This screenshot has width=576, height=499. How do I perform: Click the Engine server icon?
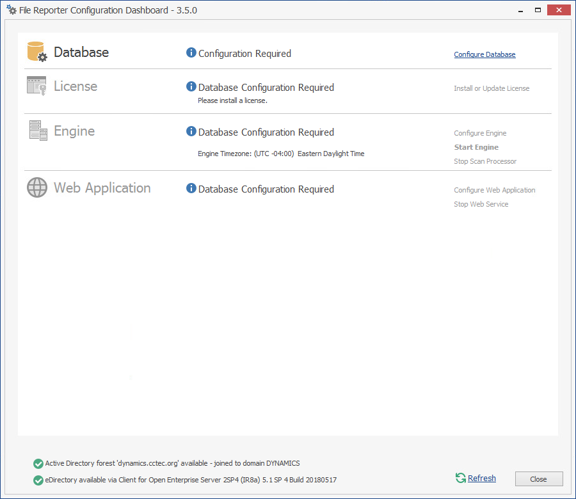[38, 131]
